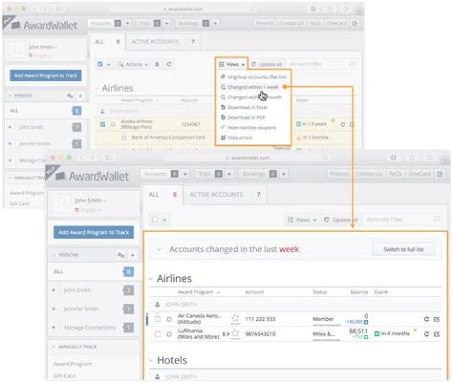Screen dimensions: 453x383
Task: Click connections icon in front window Persons header
Action: [x=121, y=255]
